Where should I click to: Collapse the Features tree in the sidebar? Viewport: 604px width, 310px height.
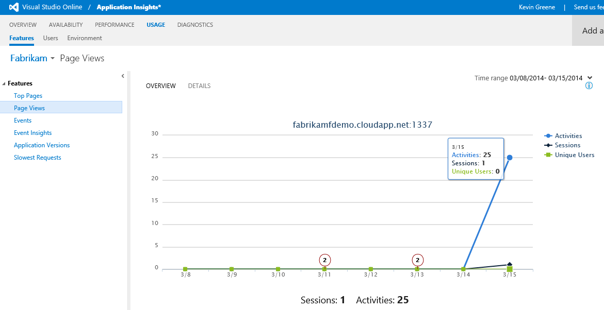(5, 83)
